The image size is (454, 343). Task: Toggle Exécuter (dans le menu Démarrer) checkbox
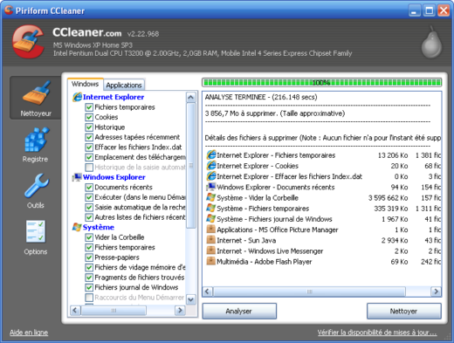89,197
